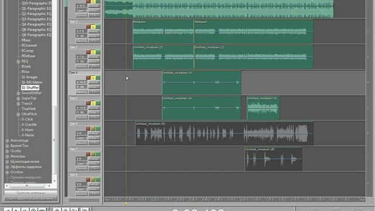The image size is (375, 211).
Task: Open FX settings for Track 5
Action: [x=94, y=117]
